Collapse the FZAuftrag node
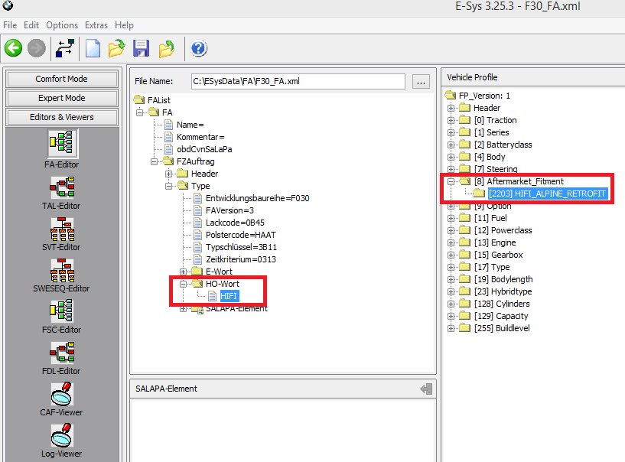This screenshot has height=462, width=625. pos(154,161)
